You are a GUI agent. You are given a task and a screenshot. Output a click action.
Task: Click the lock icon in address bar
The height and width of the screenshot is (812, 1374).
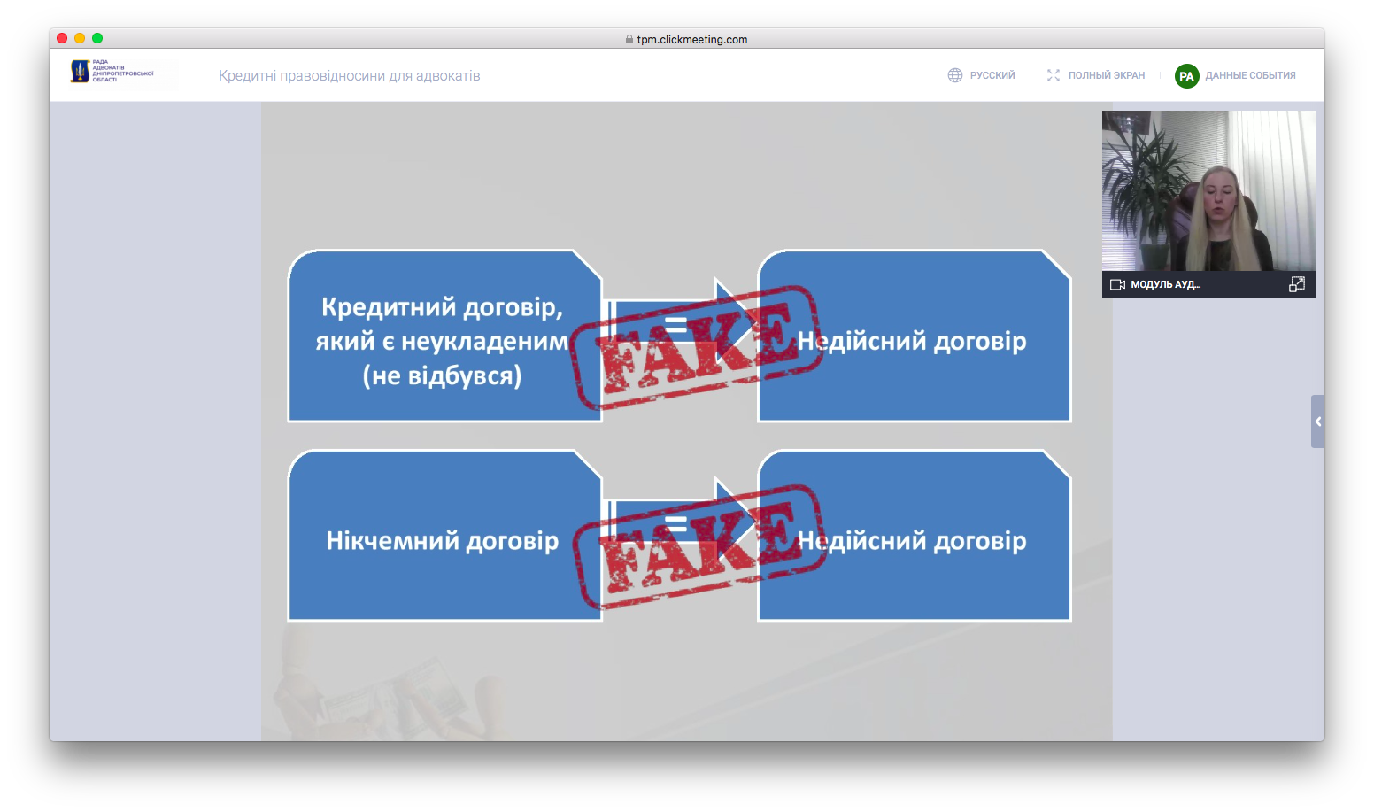pos(629,39)
